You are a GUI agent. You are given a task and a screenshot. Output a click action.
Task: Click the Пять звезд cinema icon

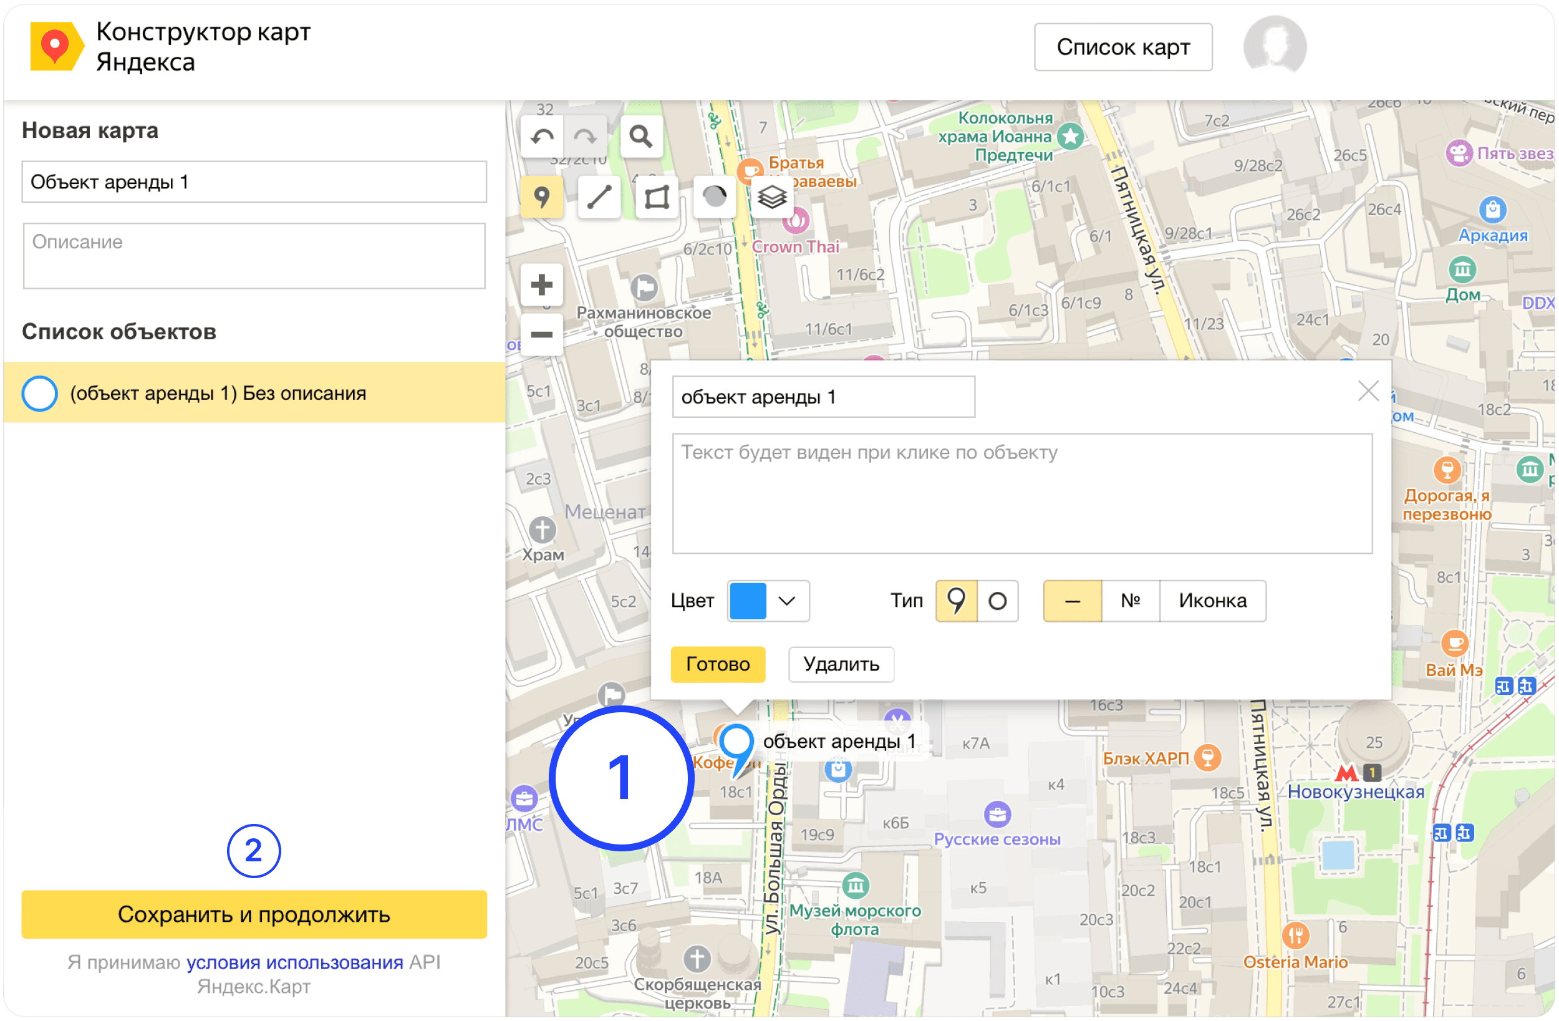(x=1459, y=153)
